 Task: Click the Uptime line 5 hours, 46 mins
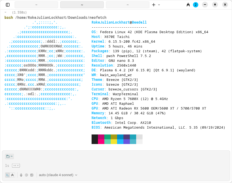coord(117,46)
